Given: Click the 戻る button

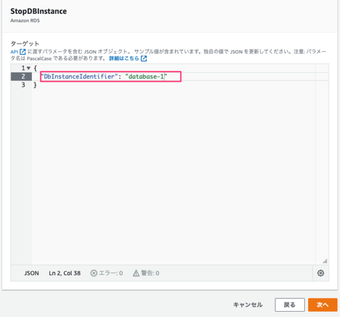Looking at the screenshot, I should tap(290, 305).
